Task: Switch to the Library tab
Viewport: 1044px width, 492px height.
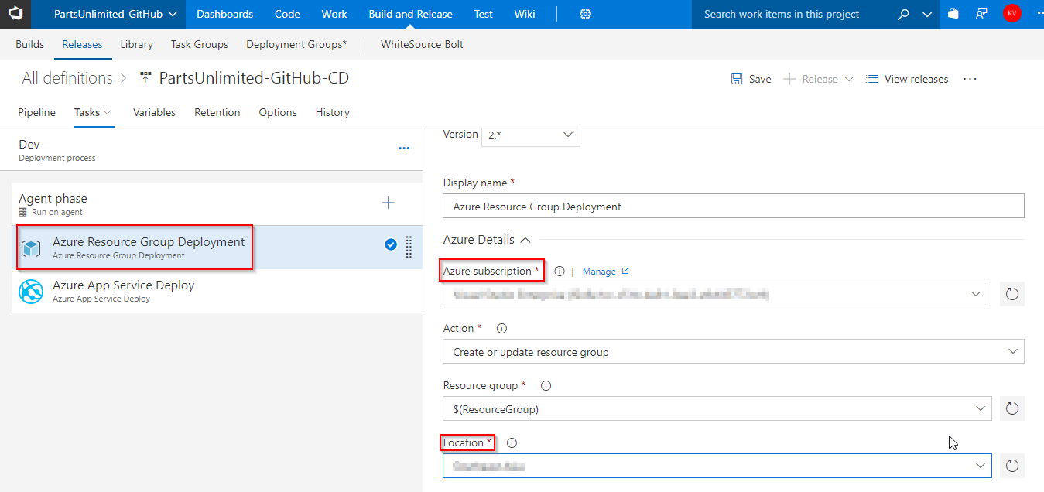Action: click(136, 44)
